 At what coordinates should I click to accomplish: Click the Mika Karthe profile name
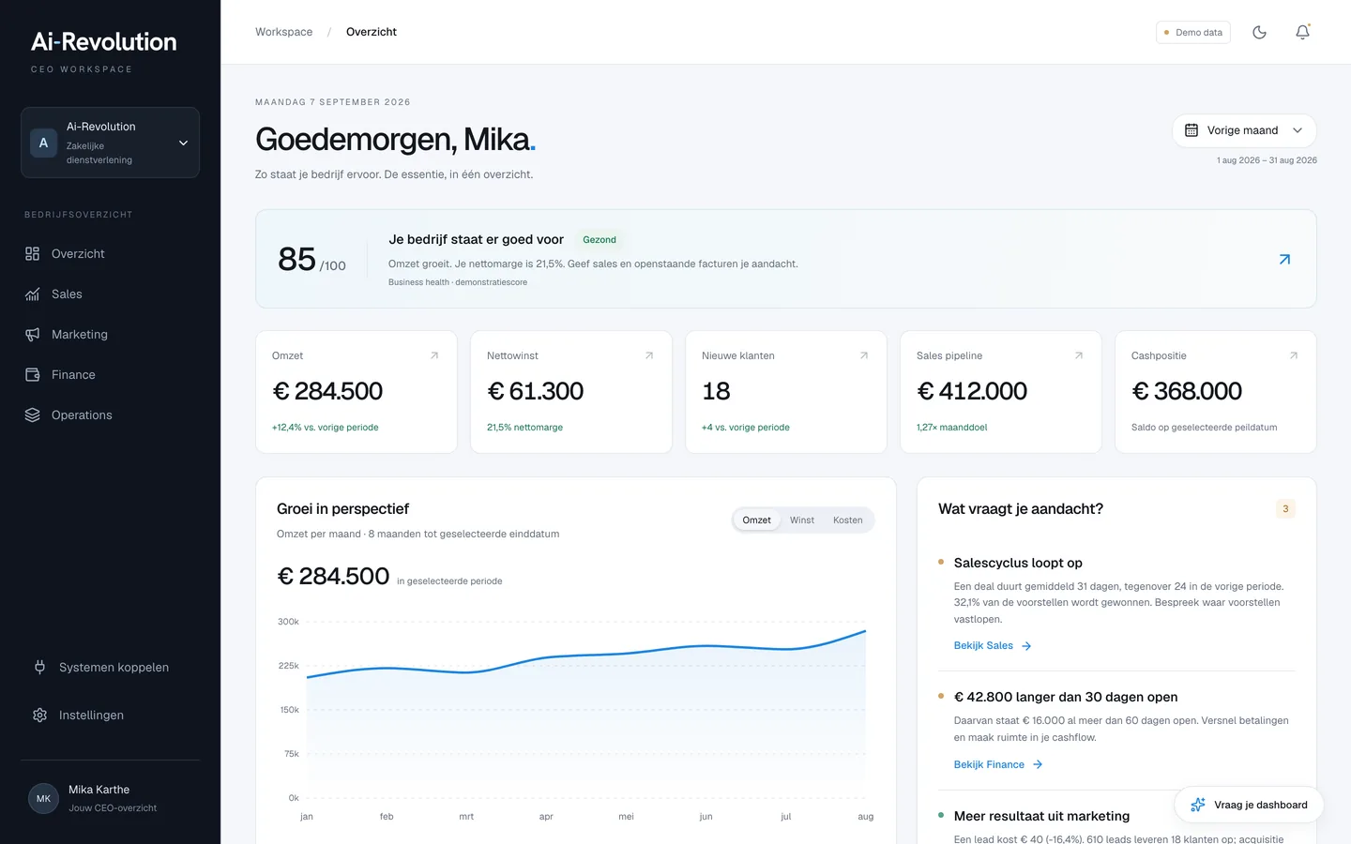(99, 790)
